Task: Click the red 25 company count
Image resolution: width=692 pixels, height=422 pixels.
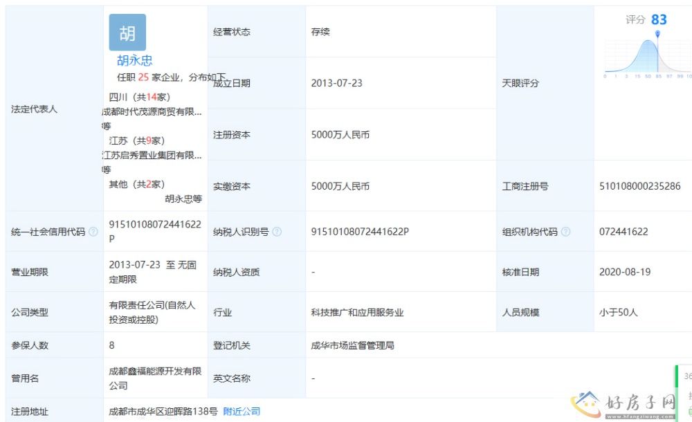Action: click(143, 77)
